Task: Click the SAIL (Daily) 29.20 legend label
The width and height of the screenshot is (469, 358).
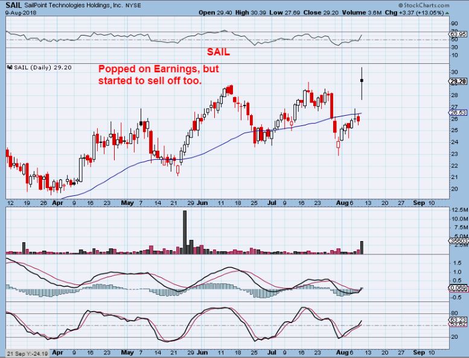Action: (43, 68)
